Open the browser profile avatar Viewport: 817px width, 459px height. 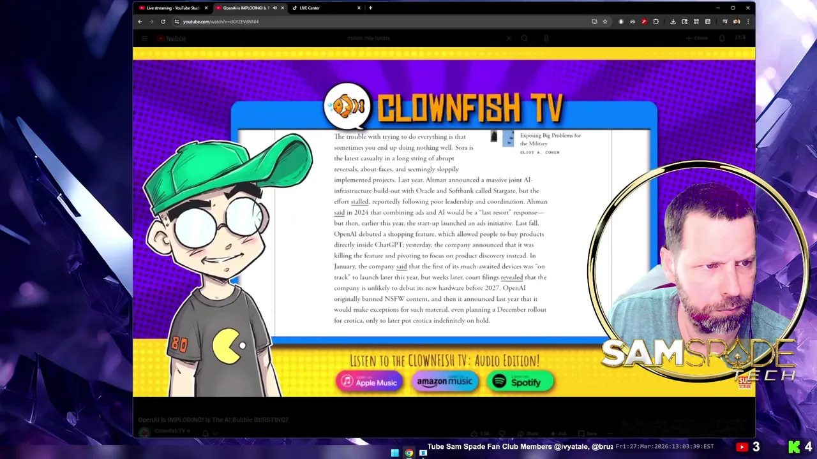tap(736, 22)
